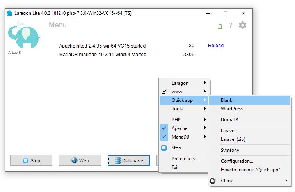Open the www menu entry
The height and width of the screenshot is (192, 295).
tap(184, 92)
